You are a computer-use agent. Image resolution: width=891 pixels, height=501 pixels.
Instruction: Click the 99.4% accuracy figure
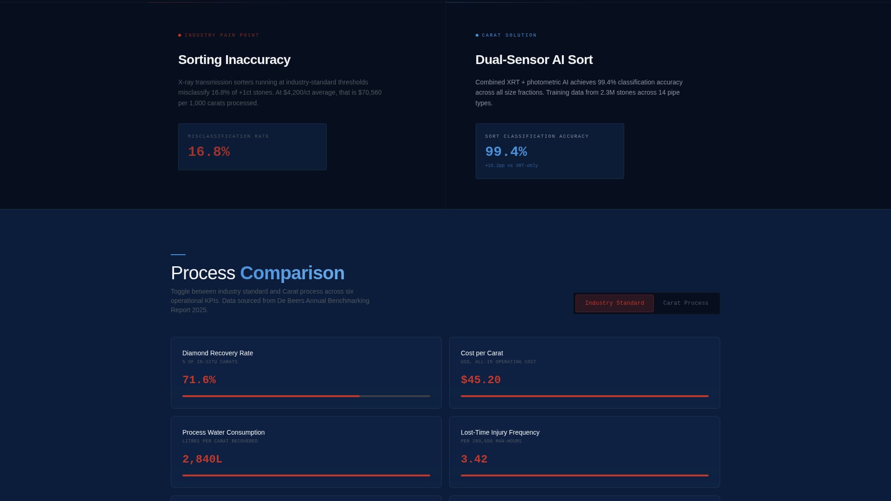tap(506, 151)
